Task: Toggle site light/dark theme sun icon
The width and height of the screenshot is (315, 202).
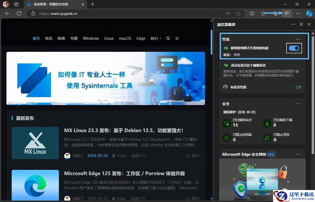Action: click(177, 38)
